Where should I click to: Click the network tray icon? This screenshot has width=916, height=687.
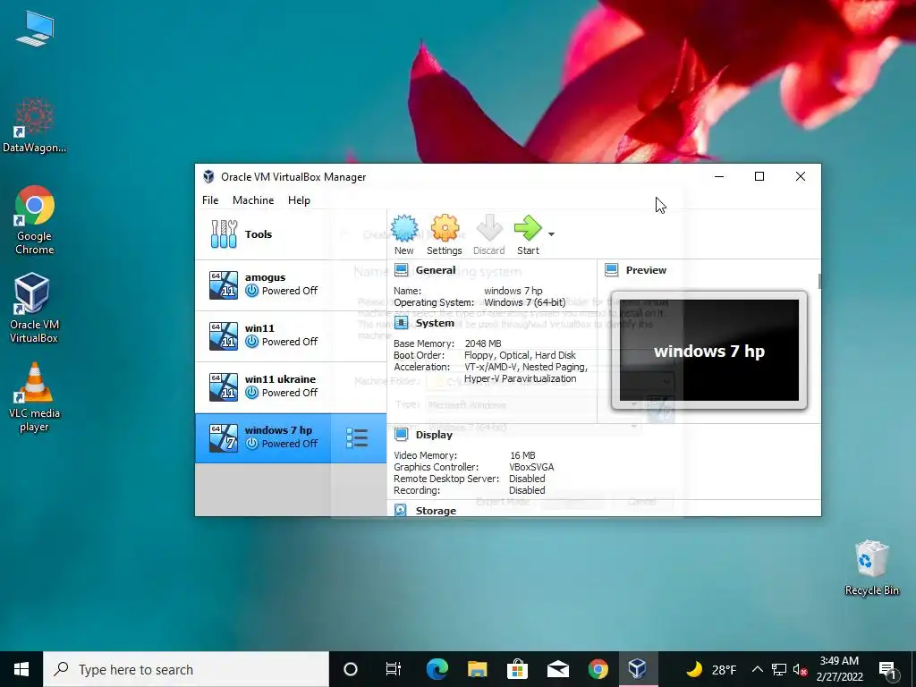[x=779, y=669]
